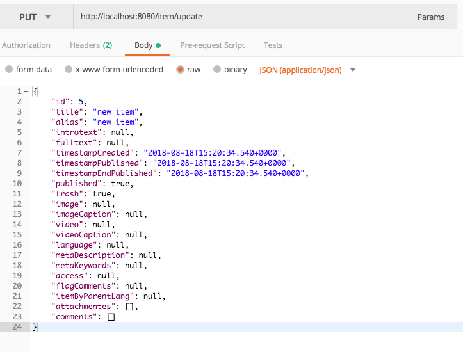Screen dimensions: 463x352
Task: Switch to the Authorization tab
Action: [26, 45]
